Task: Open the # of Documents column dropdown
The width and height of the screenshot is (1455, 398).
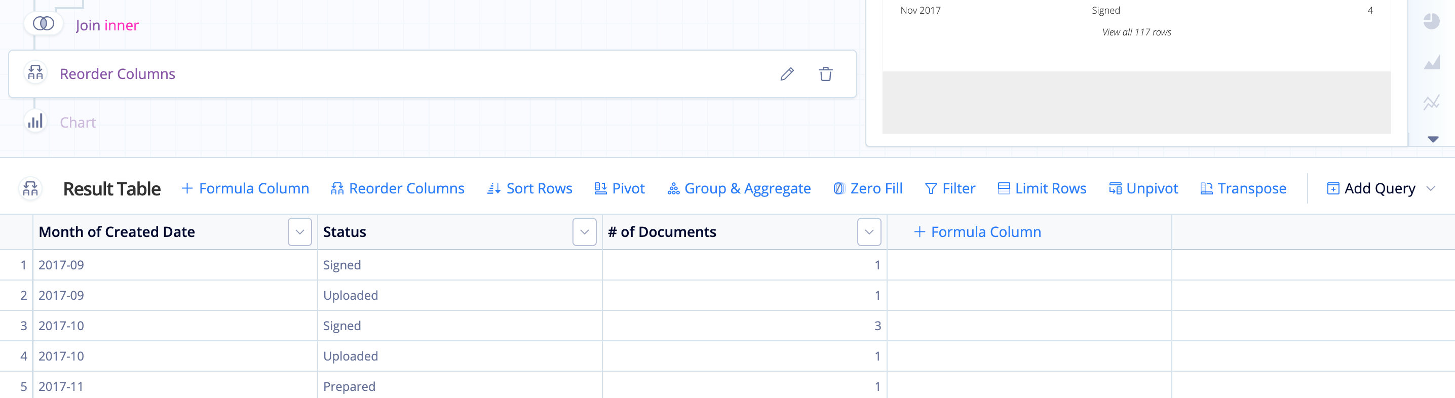Action: (869, 232)
